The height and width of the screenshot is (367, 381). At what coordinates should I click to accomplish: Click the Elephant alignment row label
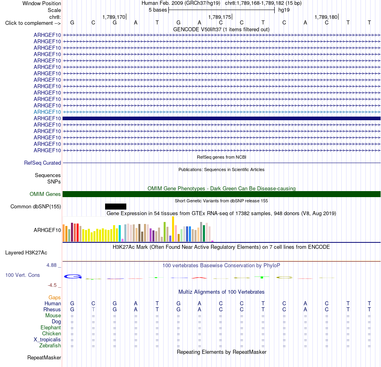click(51, 328)
